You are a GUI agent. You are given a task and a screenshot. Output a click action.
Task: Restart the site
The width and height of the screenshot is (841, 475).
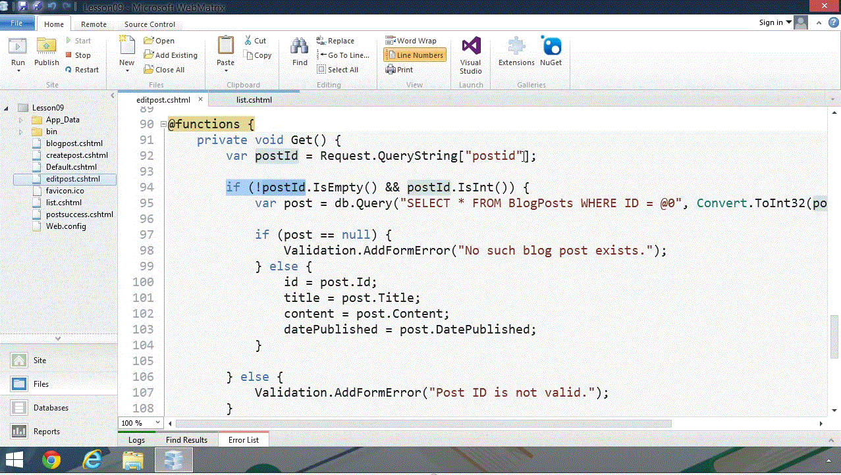click(x=82, y=70)
